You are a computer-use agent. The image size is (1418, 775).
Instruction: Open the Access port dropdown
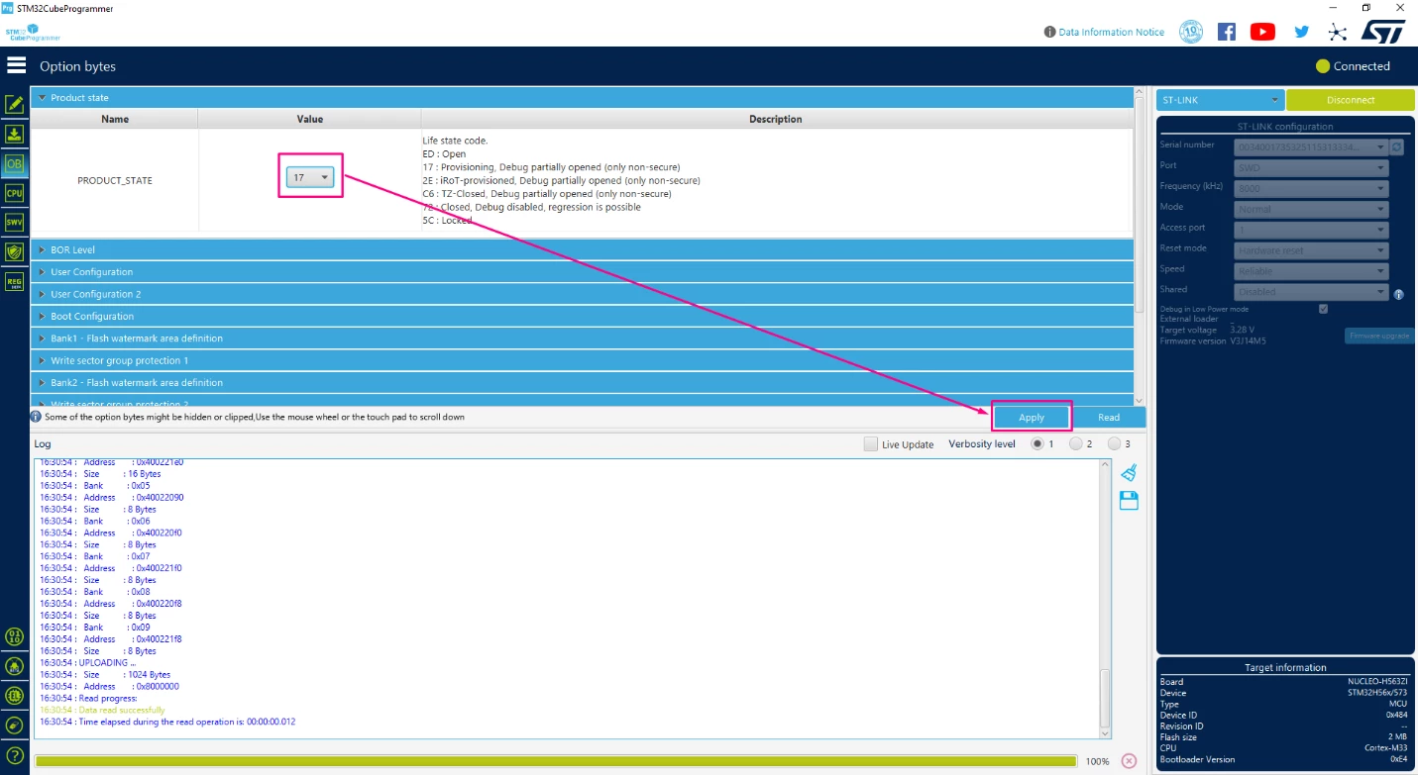(1311, 230)
